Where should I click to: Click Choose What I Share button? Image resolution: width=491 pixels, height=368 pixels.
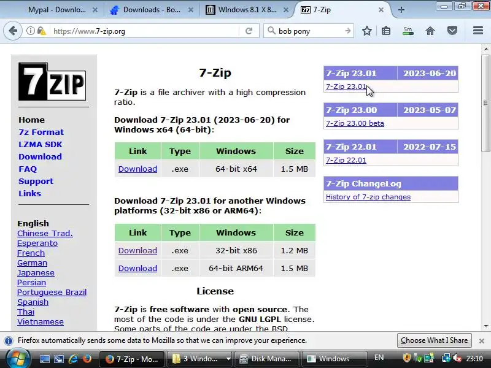pos(435,340)
